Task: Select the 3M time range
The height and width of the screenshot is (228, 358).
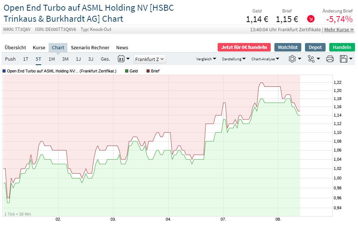Action: tap(65, 59)
